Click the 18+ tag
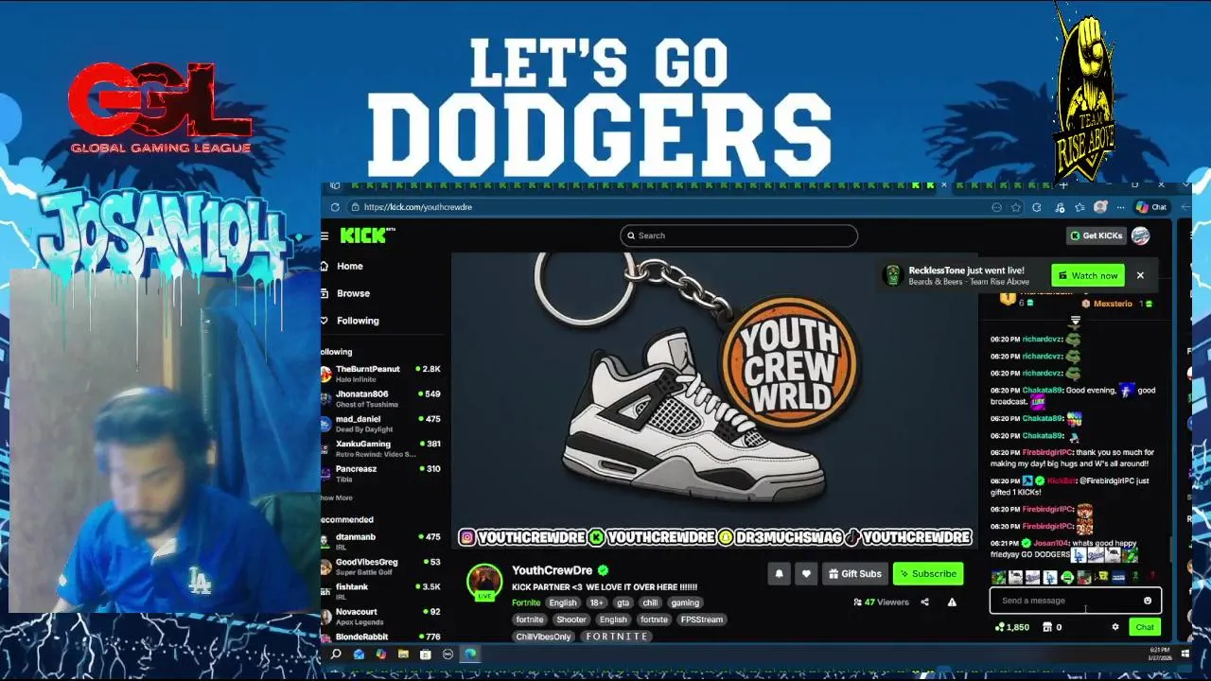This screenshot has width=1211, height=681. pyautogui.click(x=596, y=602)
